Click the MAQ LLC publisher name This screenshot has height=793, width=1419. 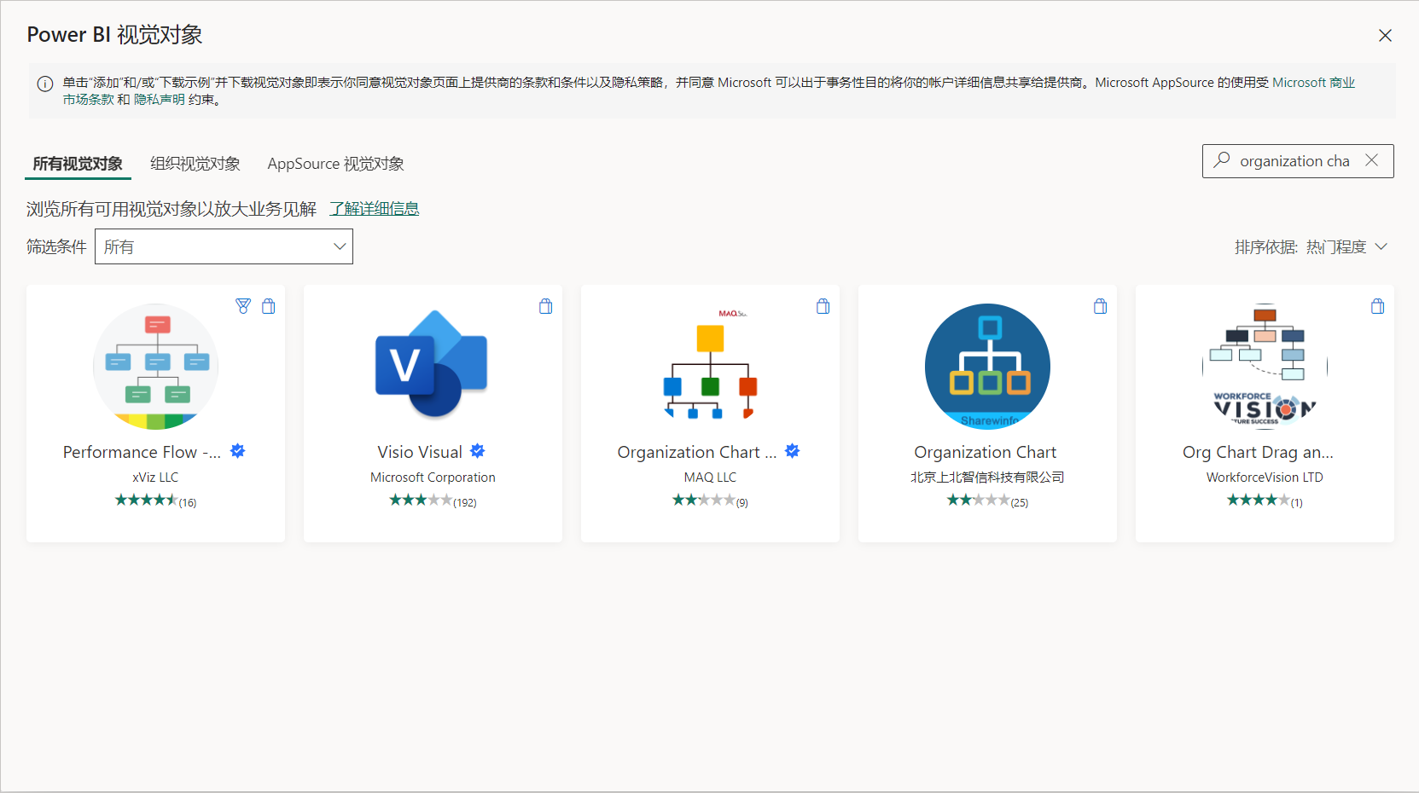coord(710,478)
